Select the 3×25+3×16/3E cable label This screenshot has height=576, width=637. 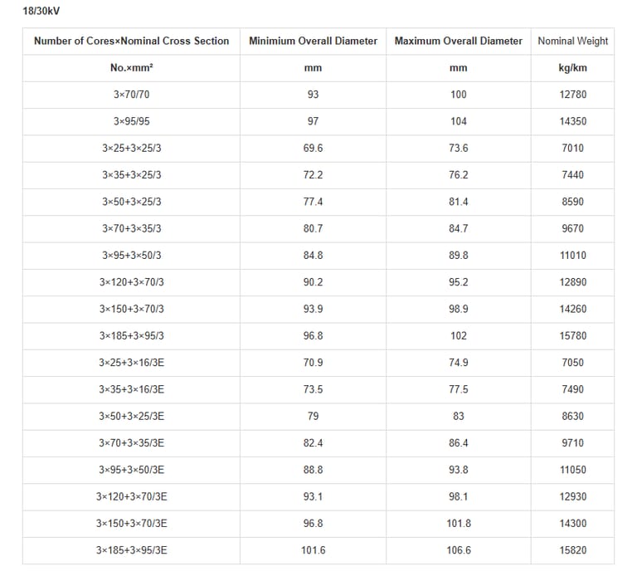tap(131, 363)
